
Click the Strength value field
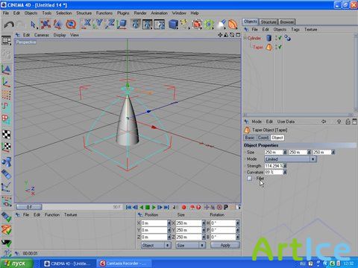[x=274, y=166]
